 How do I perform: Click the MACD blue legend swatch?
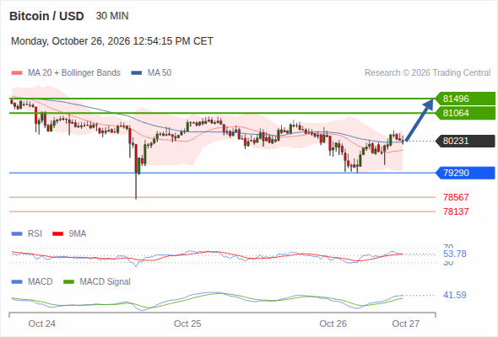[x=17, y=282]
